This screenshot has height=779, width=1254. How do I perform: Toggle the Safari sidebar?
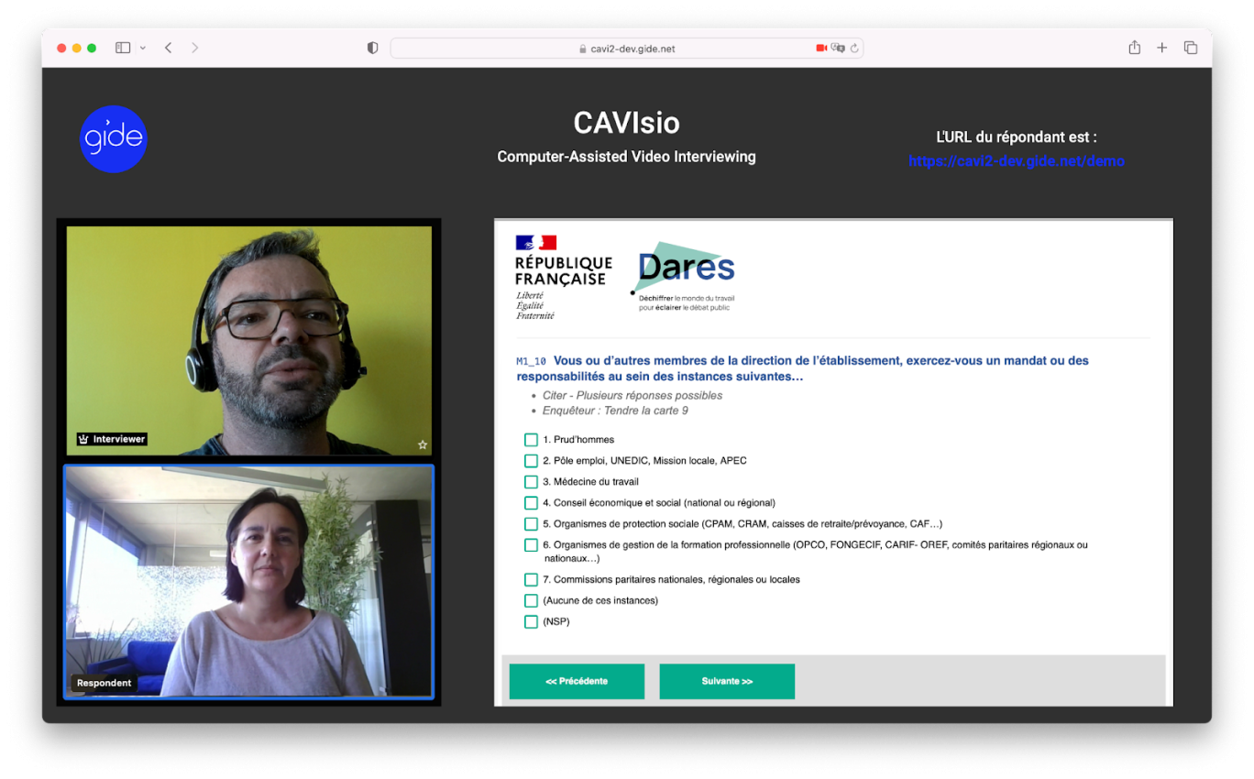[x=122, y=47]
